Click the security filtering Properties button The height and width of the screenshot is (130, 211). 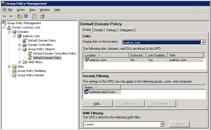(161, 104)
